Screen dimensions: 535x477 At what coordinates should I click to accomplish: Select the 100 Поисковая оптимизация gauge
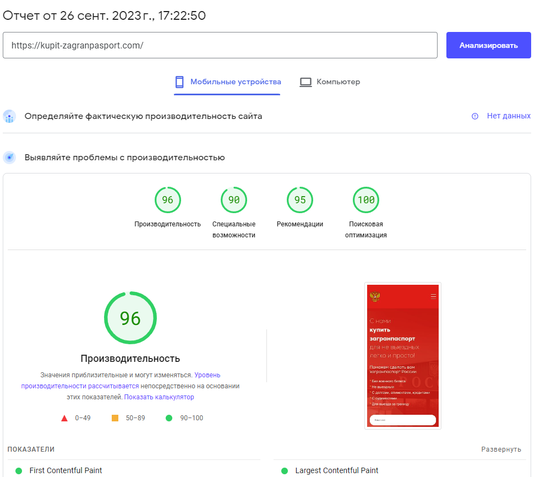coord(366,200)
